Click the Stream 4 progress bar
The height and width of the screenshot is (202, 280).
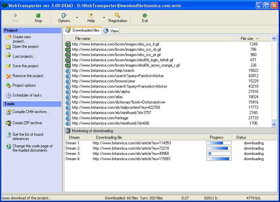[219, 159]
